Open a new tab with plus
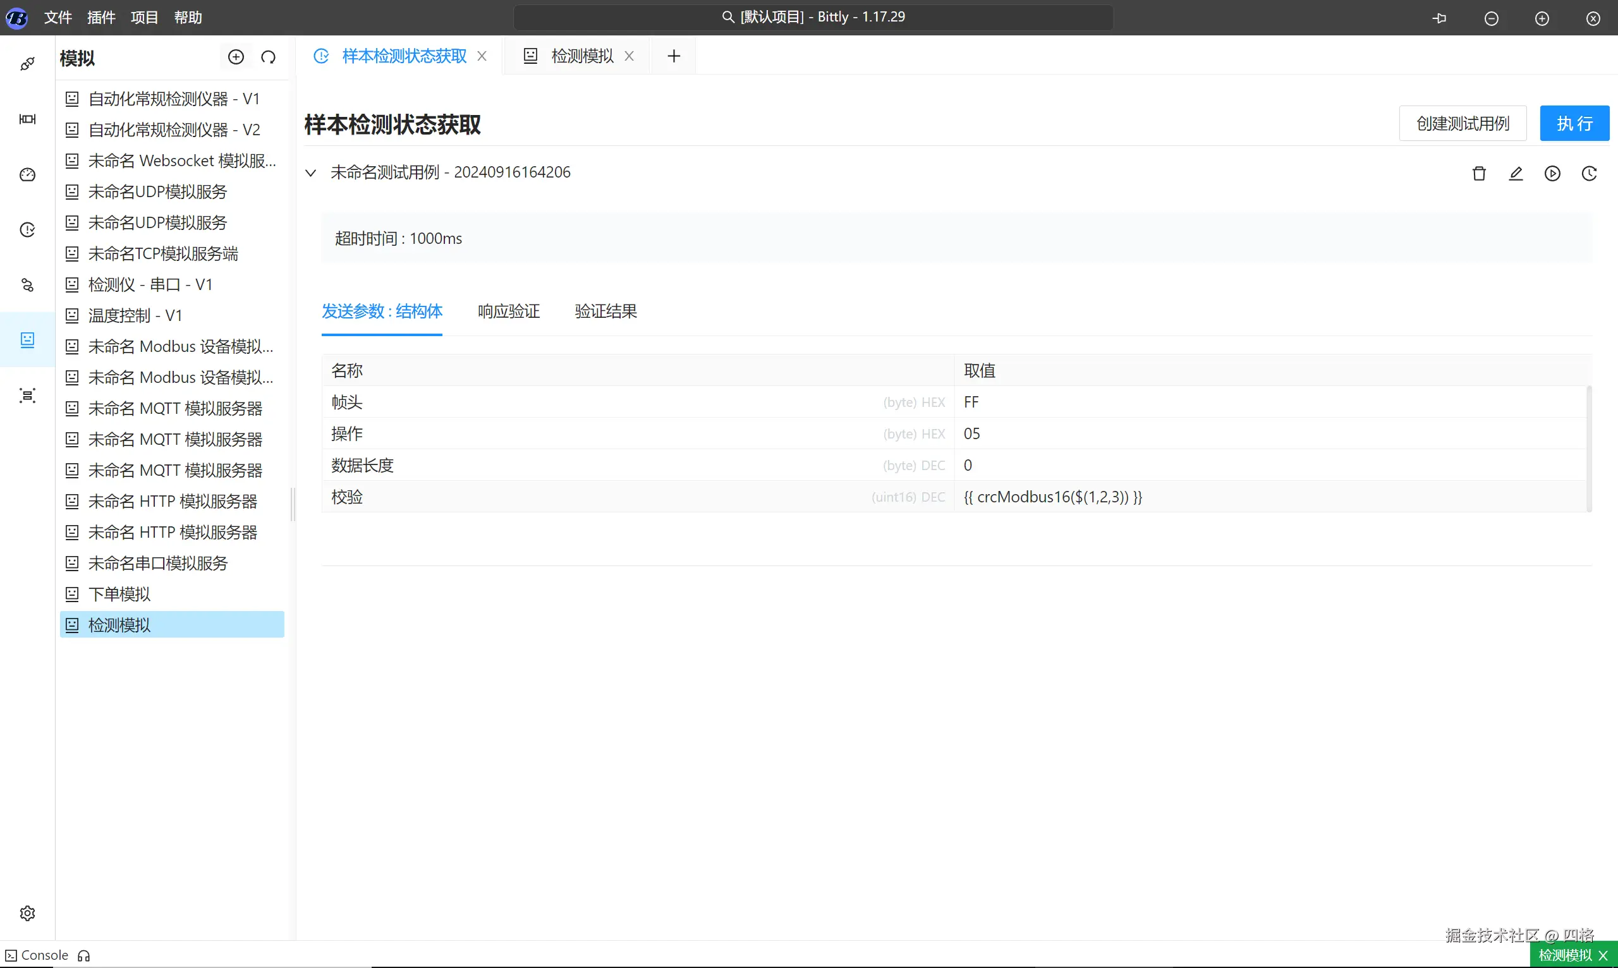The width and height of the screenshot is (1618, 968). [673, 56]
